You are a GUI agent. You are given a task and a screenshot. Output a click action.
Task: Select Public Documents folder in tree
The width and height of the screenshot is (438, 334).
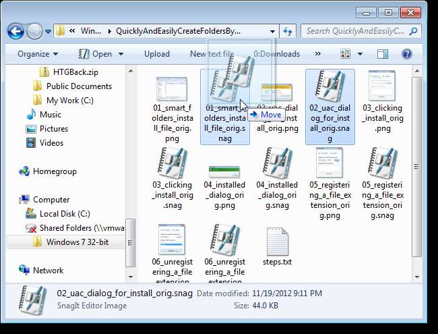point(73,86)
